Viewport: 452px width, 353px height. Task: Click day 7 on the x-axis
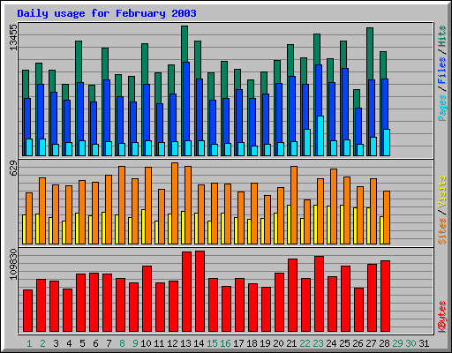[x=109, y=343]
